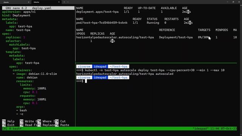The height and width of the screenshot is (136, 242).
Task: Click the name: debian line
Action: [27, 77]
